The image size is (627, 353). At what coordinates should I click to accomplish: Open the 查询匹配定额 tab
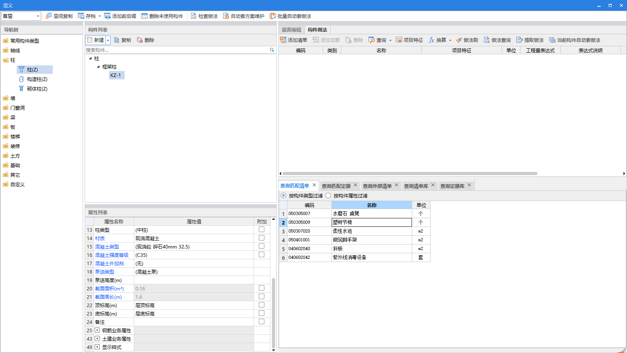pos(336,186)
